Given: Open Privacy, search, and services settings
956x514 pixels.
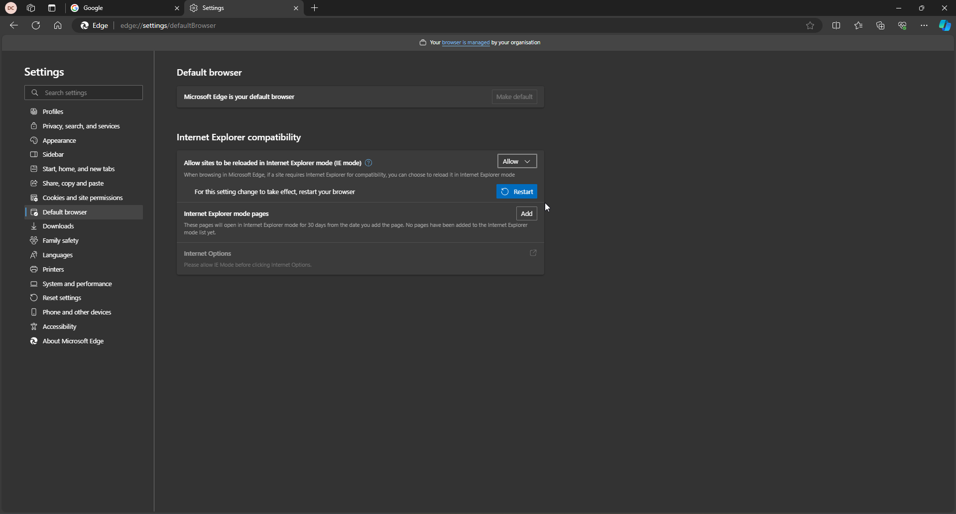Looking at the screenshot, I should pyautogui.click(x=84, y=126).
